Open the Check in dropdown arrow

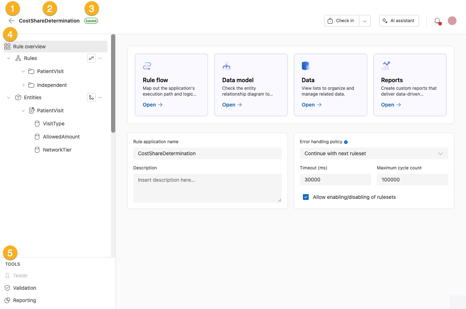[x=365, y=21]
